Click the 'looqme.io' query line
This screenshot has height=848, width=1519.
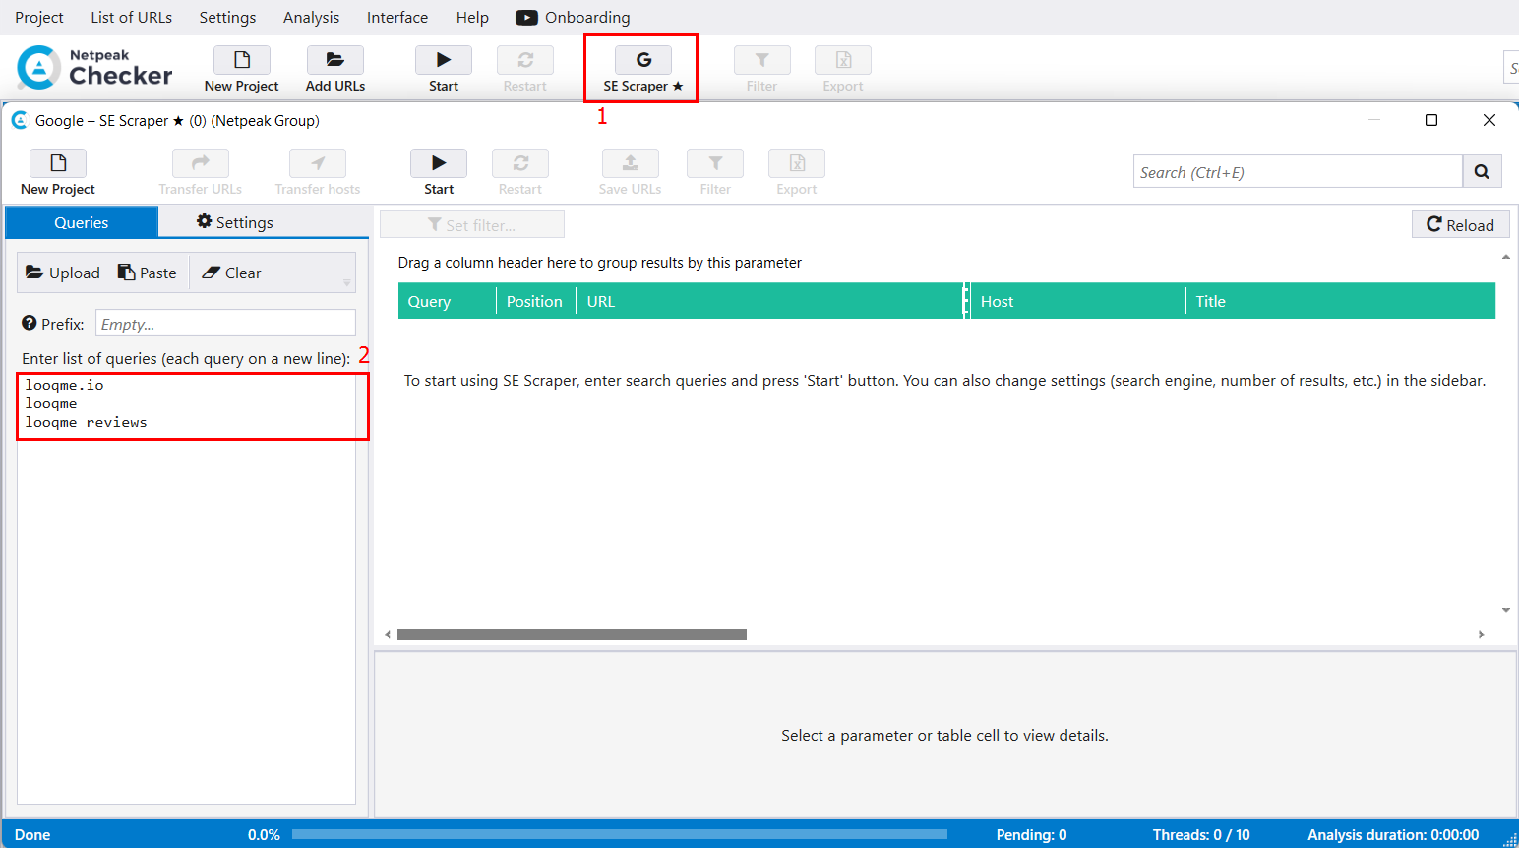65,385
